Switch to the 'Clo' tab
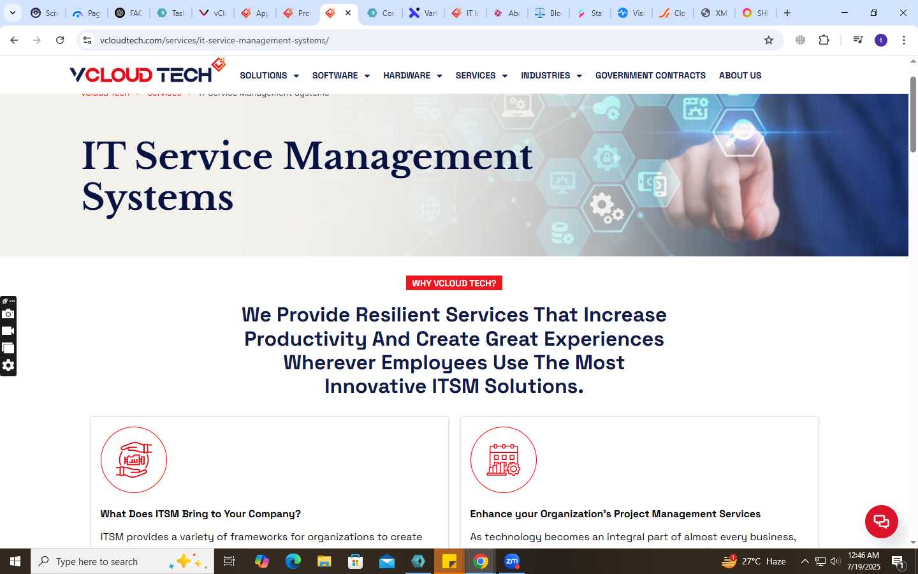Screen dimensions: 918x574 pyautogui.click(x=673, y=13)
